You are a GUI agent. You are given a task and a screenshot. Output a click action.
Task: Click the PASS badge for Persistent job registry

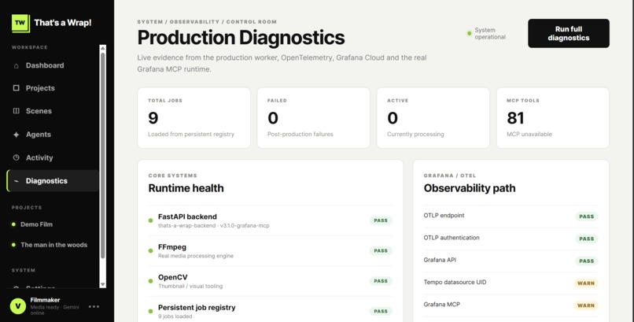(381, 311)
